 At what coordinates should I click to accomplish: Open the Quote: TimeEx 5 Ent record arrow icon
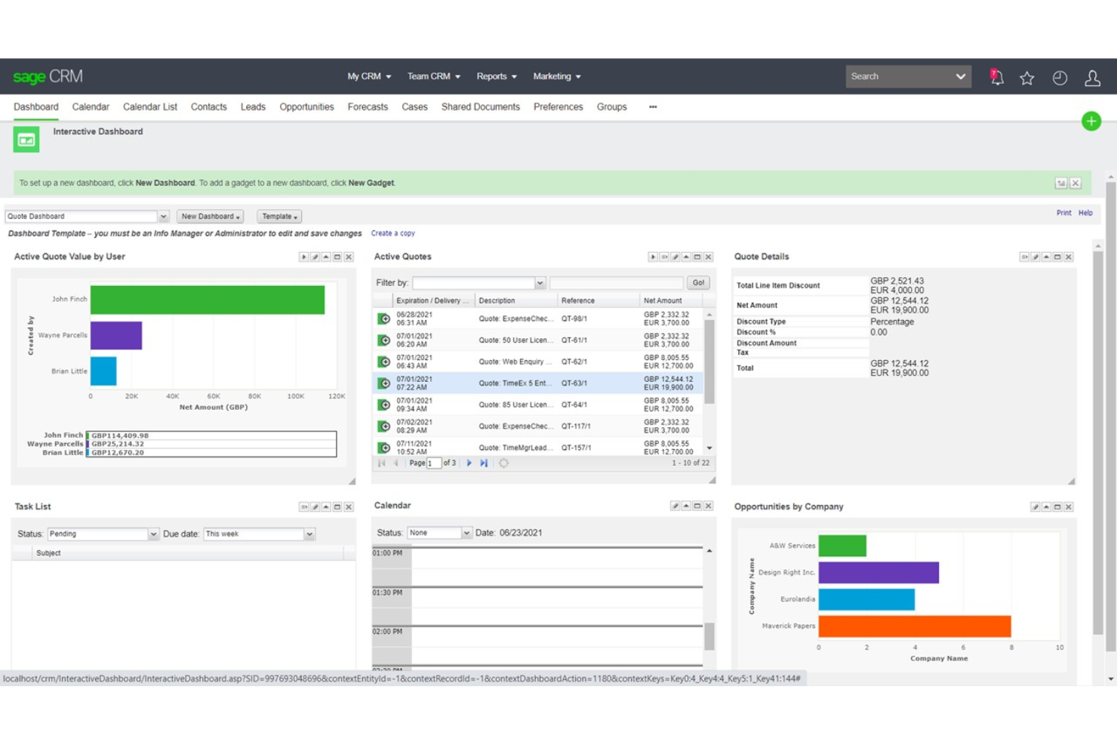[x=383, y=383]
